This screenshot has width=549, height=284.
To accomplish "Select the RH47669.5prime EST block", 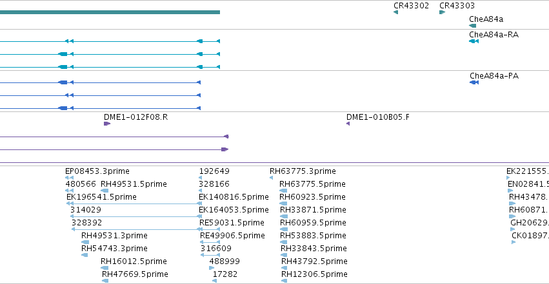I will 105,281.
